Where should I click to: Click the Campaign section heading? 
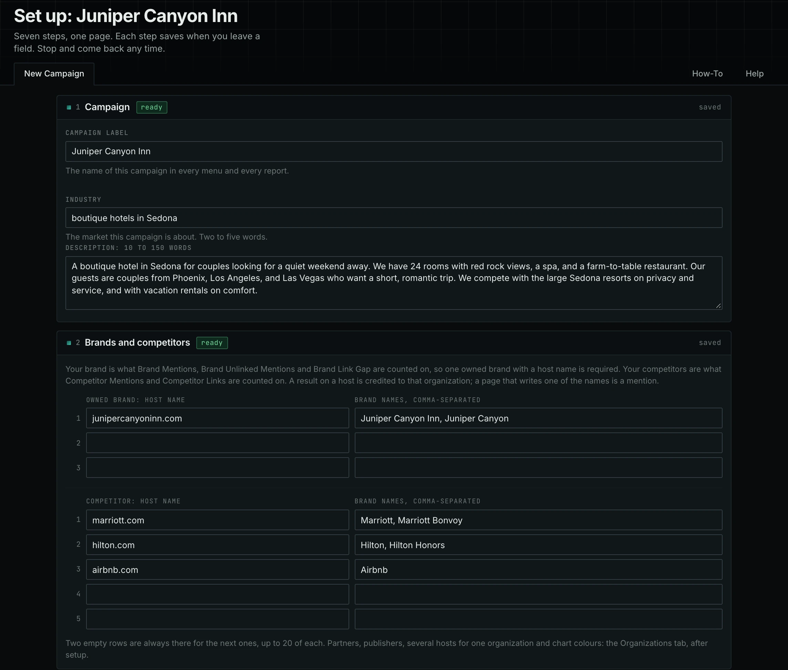pos(107,107)
